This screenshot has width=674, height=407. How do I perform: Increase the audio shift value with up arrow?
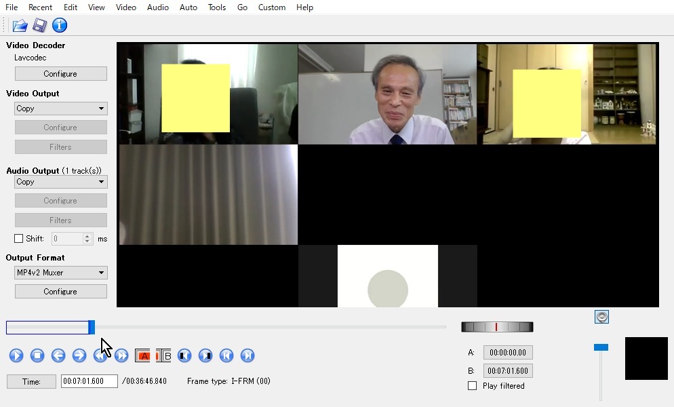tap(87, 236)
